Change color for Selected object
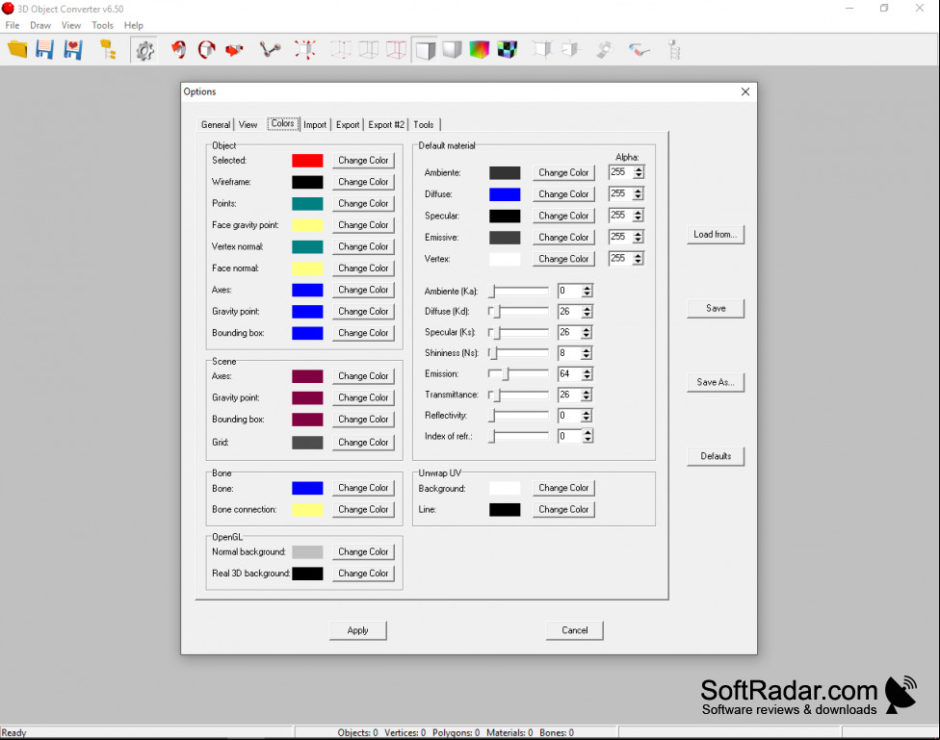 click(x=363, y=161)
